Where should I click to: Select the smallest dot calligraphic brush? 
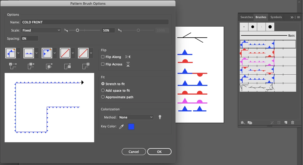pos(244,27)
